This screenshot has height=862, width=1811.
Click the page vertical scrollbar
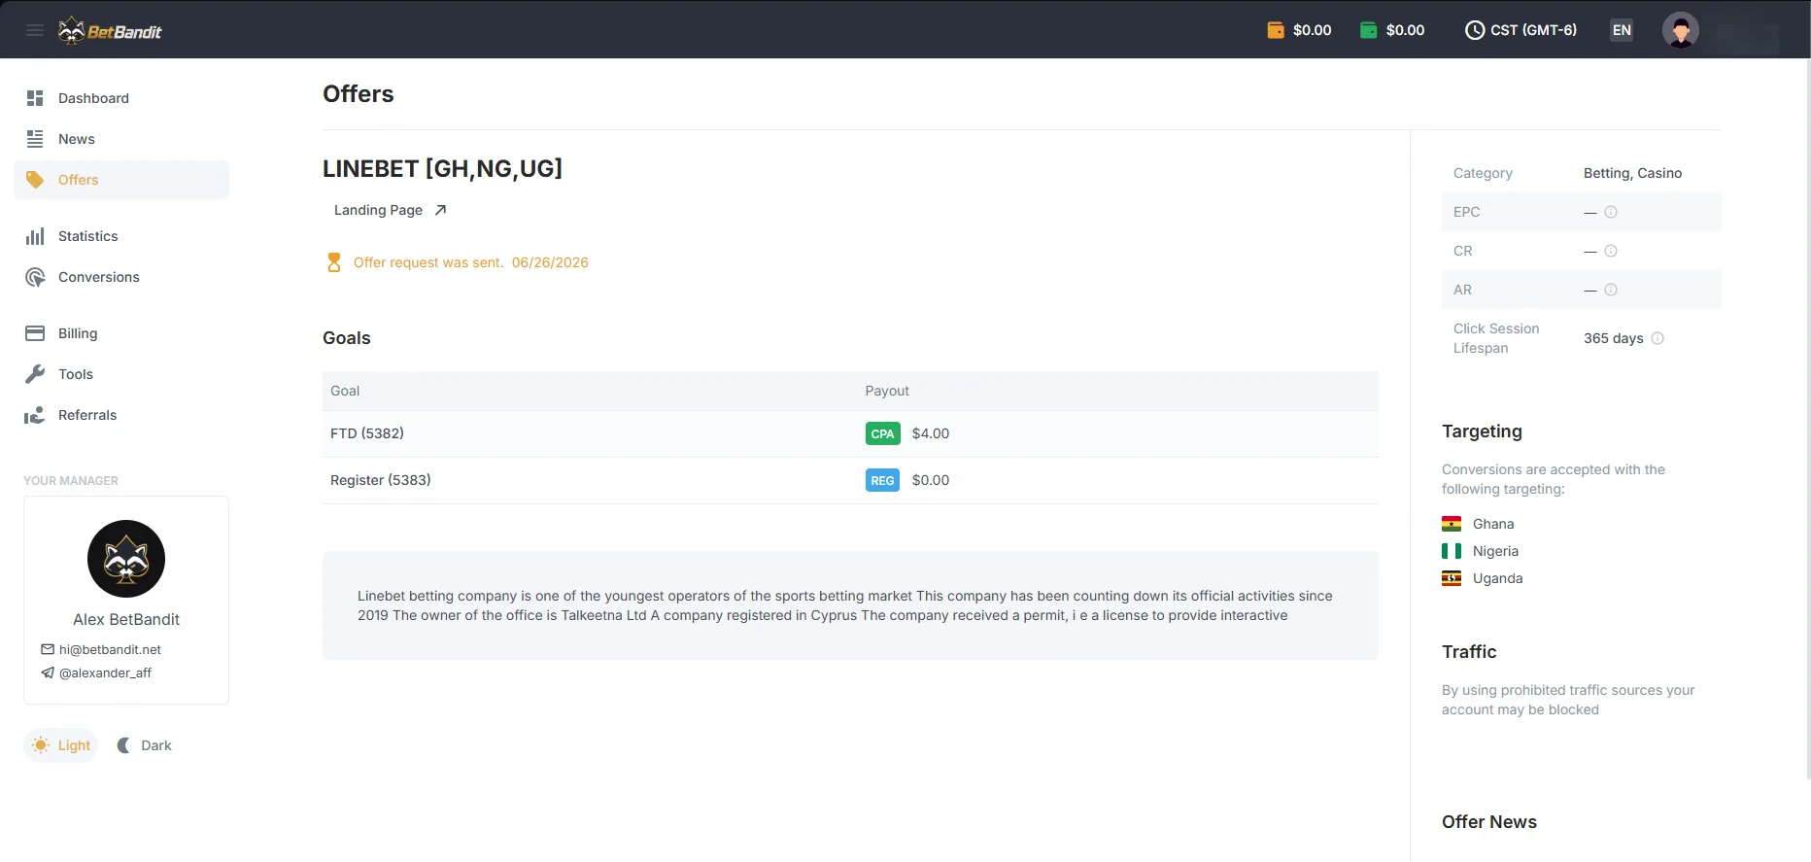[x=1807, y=418]
